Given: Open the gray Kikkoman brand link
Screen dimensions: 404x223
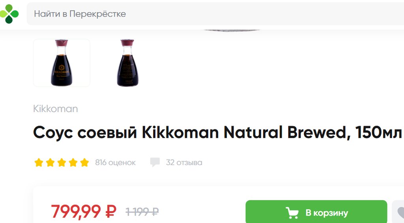Looking at the screenshot, I should tap(55, 109).
